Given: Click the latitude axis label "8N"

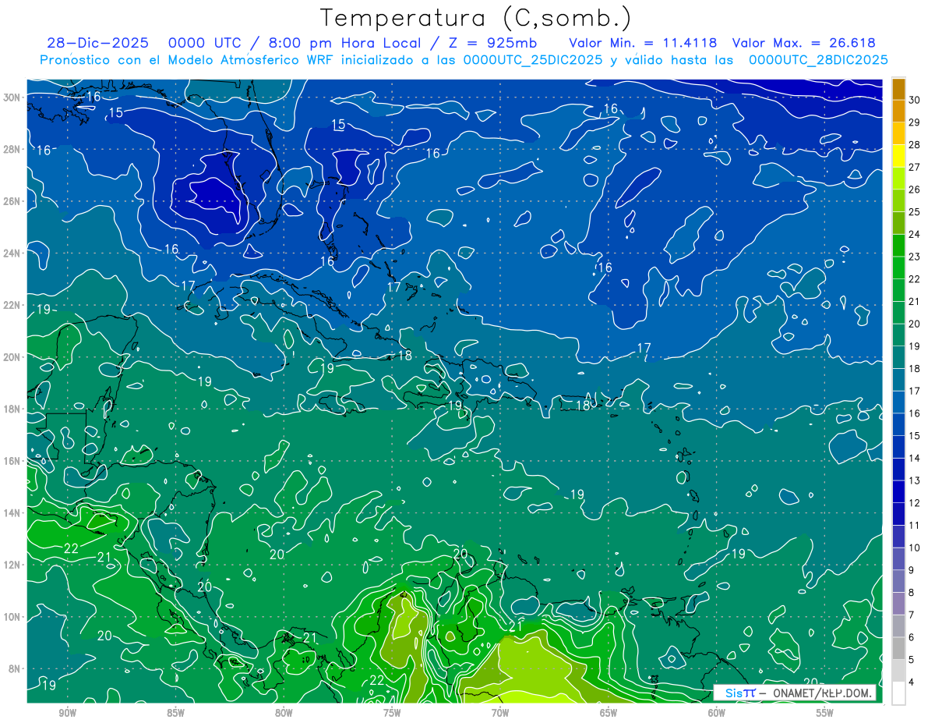Looking at the screenshot, I should click(x=16, y=669).
